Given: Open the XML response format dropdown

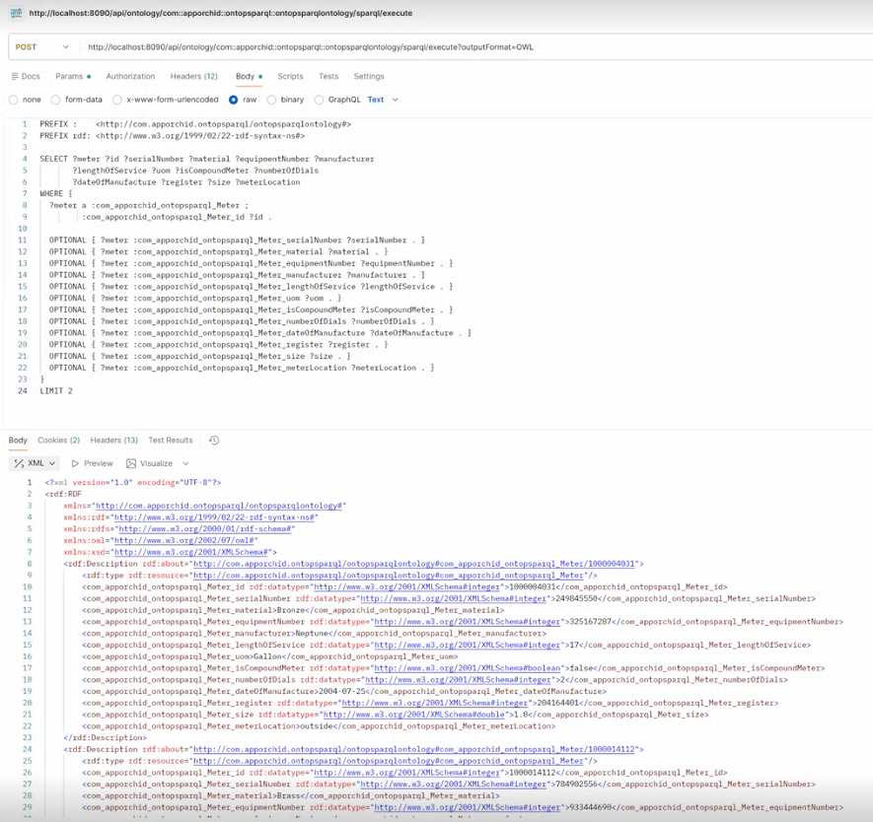Looking at the screenshot, I should tap(35, 463).
